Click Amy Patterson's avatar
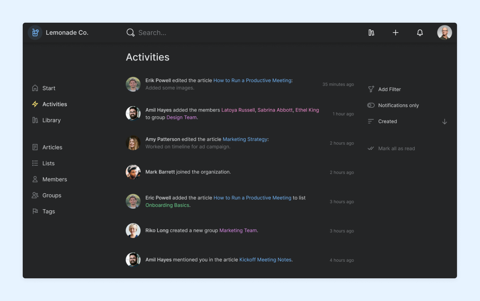This screenshot has width=480, height=301. [133, 143]
